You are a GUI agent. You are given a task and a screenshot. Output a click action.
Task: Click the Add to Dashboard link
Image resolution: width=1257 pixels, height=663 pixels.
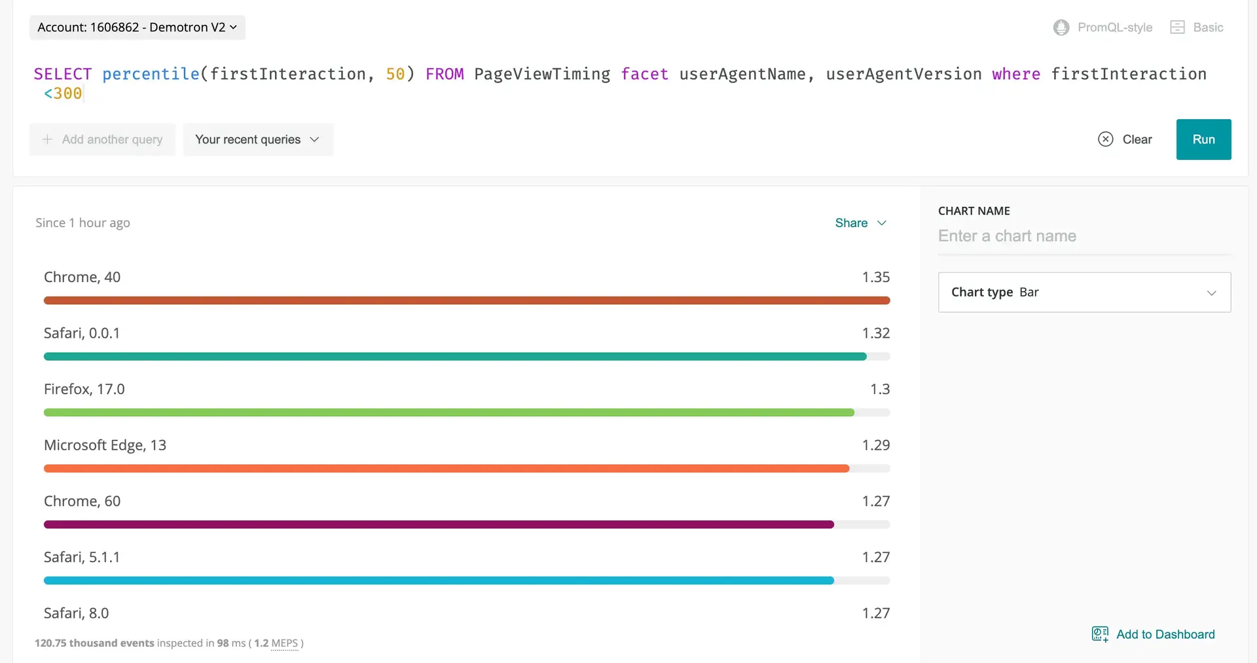point(1165,634)
